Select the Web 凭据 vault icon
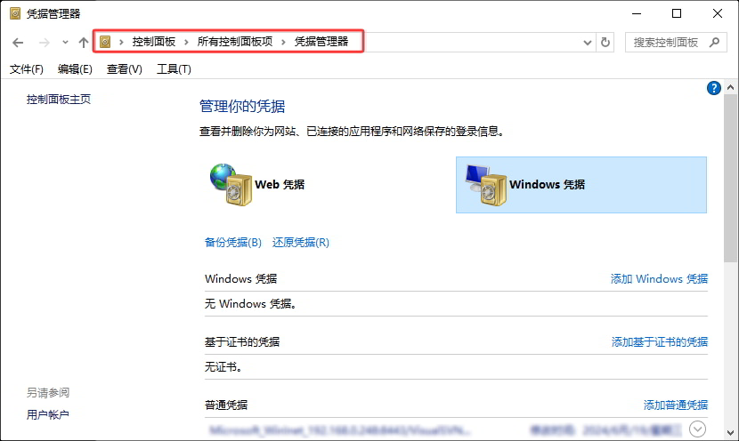 click(231, 184)
